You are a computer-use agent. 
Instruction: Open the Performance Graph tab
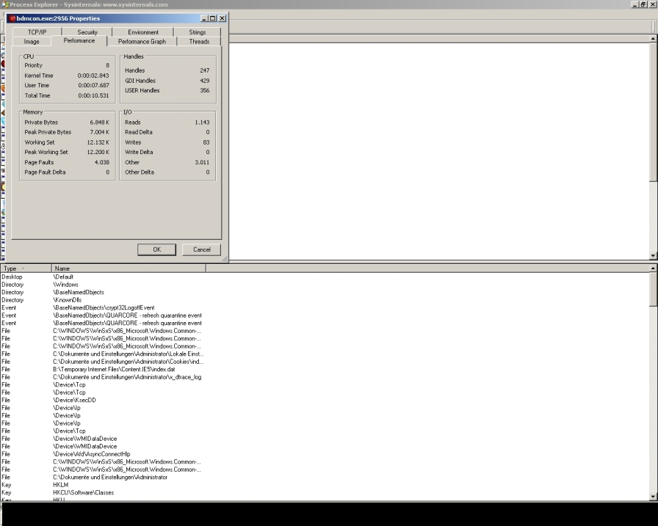(142, 42)
